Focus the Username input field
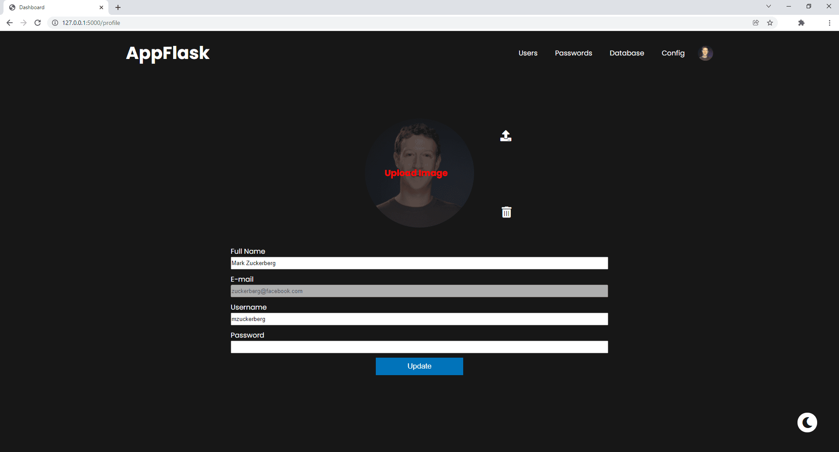Screen dimensions: 839x452 (419, 319)
